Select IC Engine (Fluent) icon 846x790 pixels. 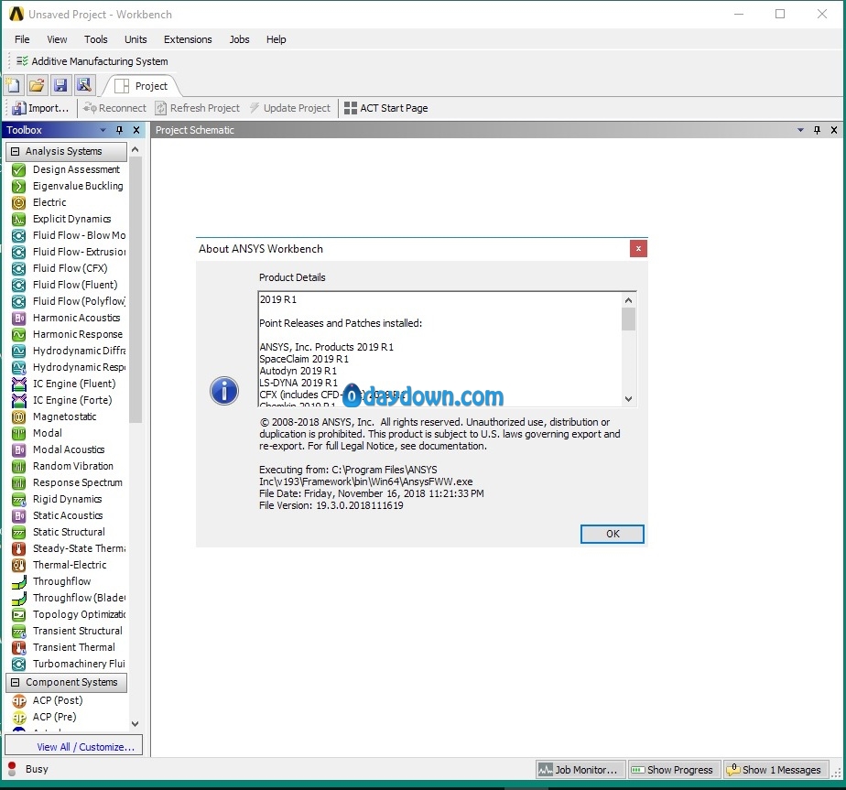tap(19, 384)
